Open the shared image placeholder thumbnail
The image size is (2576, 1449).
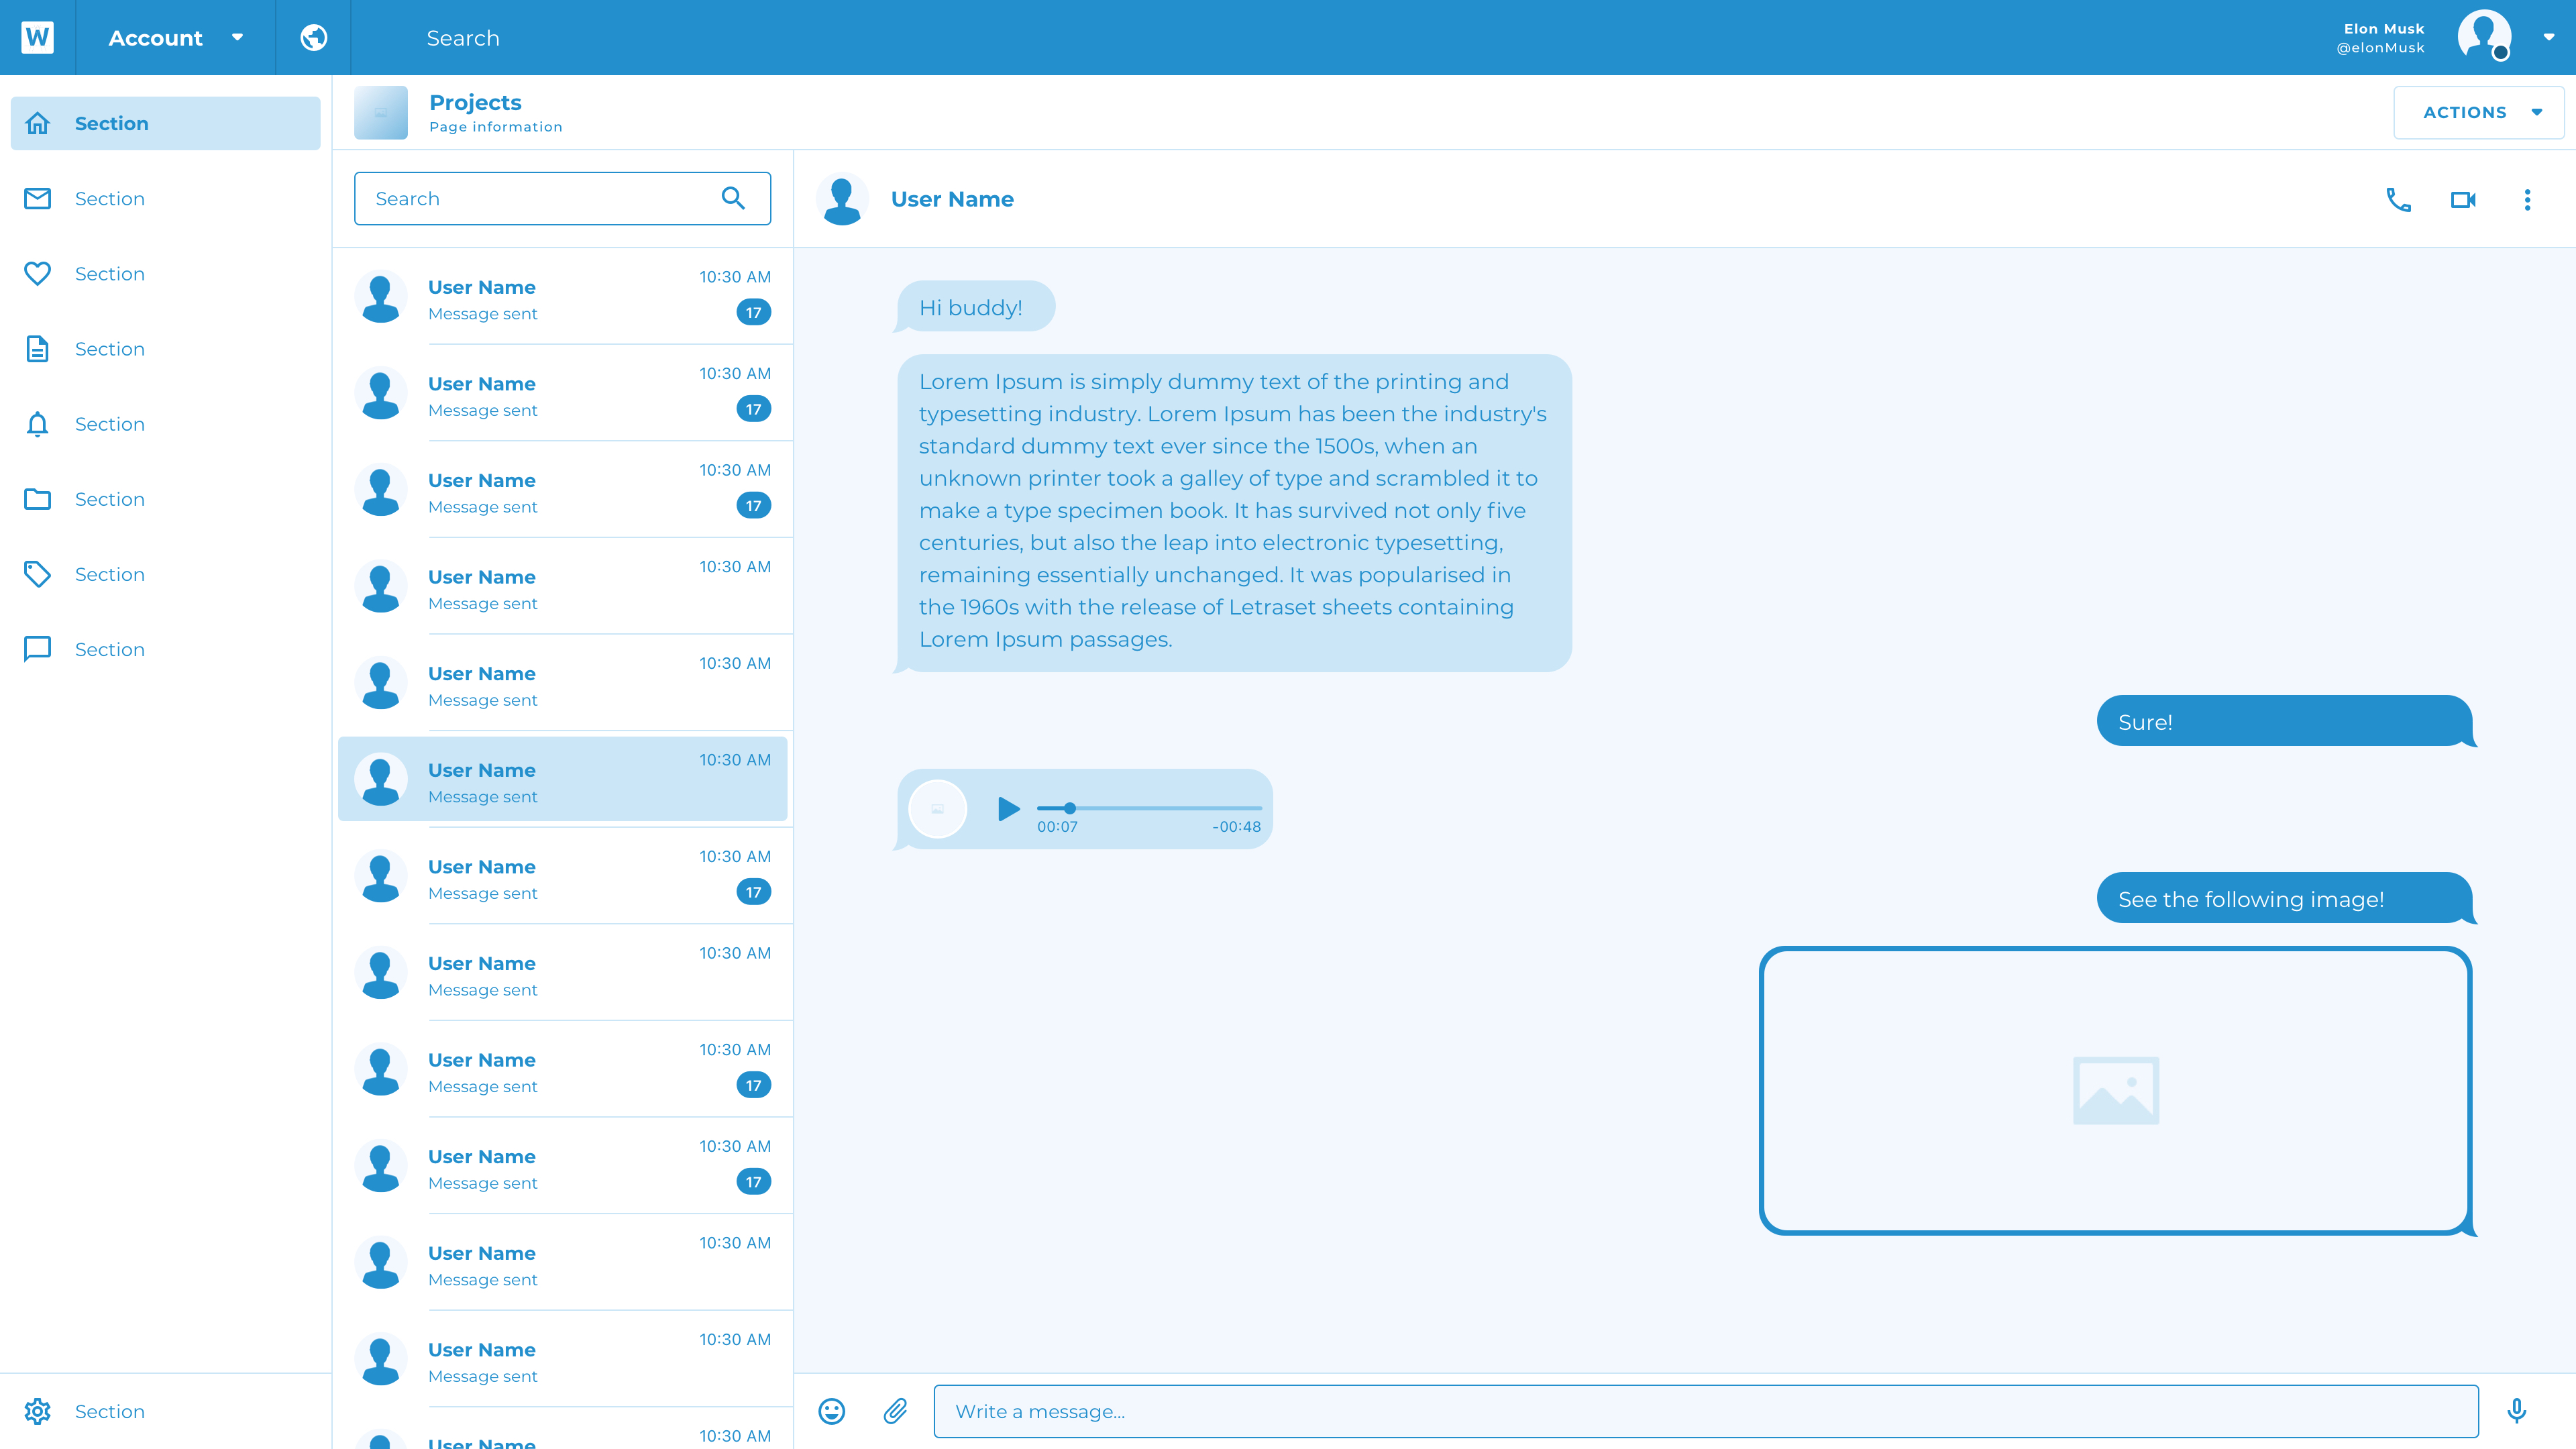(2115, 1090)
